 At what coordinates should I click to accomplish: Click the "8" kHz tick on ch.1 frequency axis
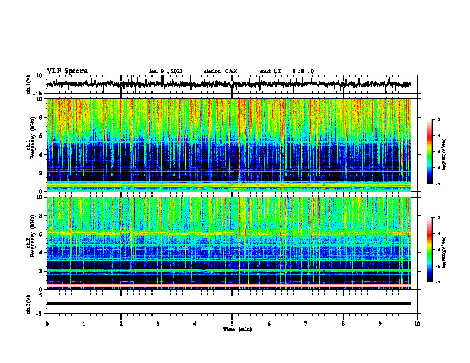(42, 117)
